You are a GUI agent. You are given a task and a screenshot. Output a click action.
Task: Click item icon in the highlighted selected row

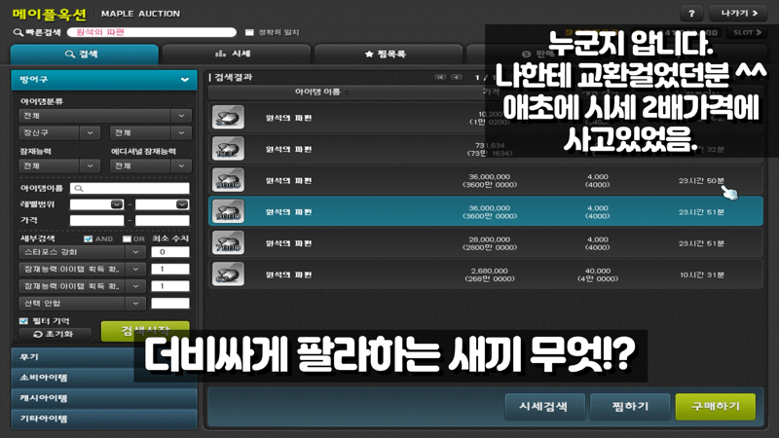(x=228, y=212)
